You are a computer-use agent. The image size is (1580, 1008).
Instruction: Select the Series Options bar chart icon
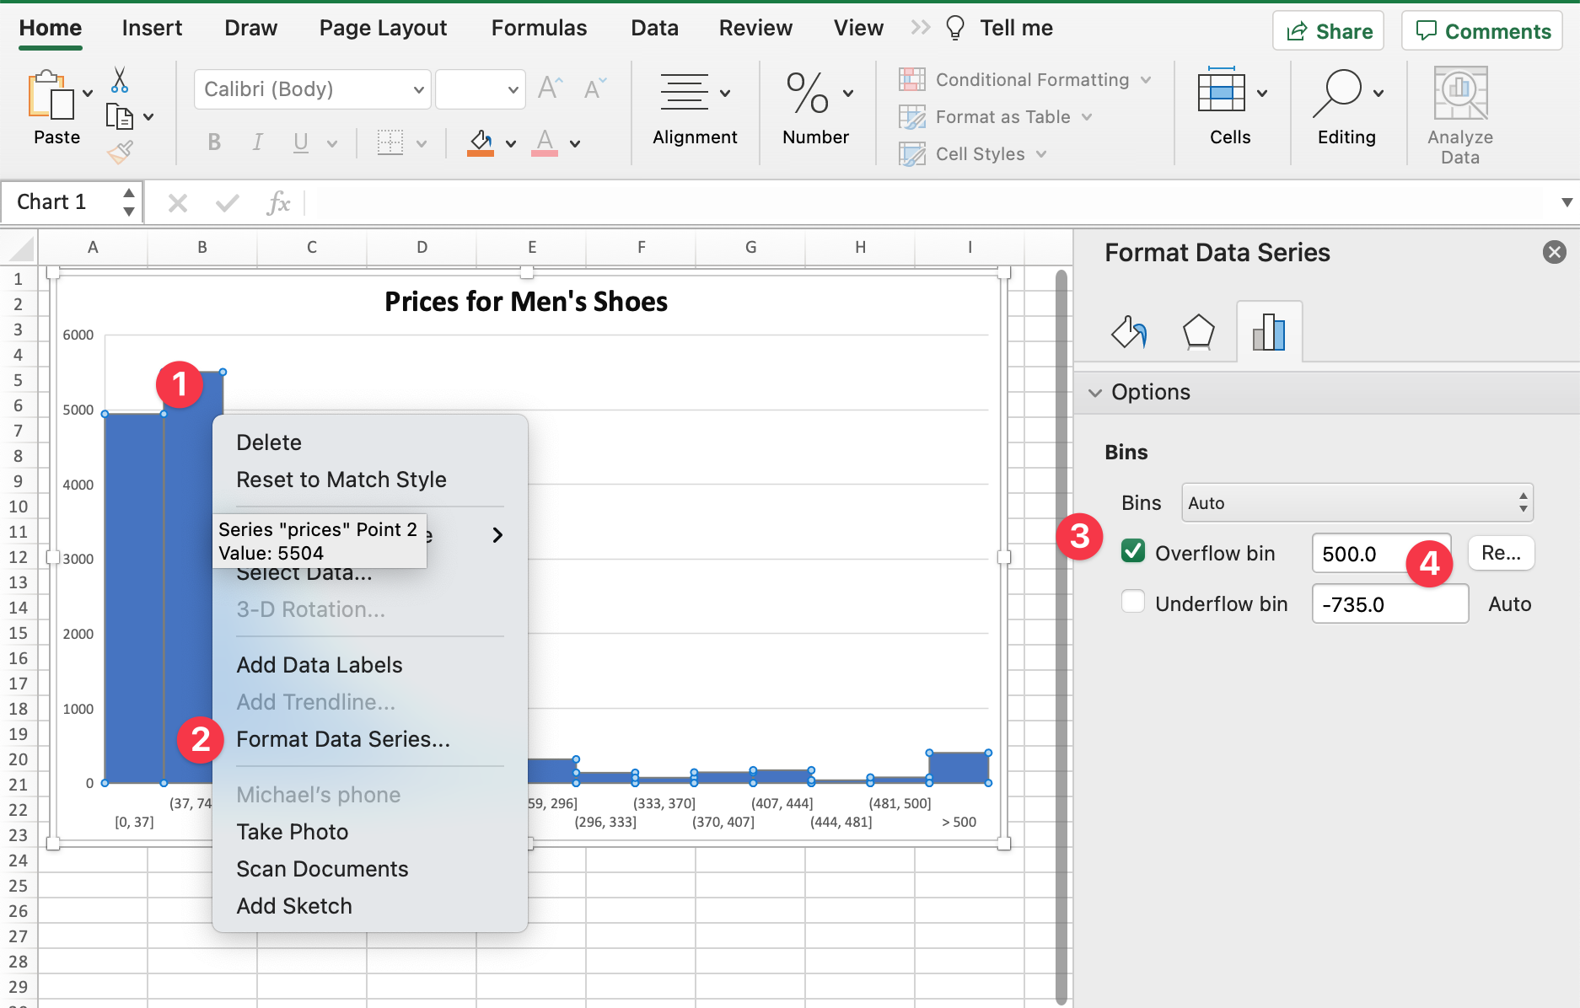point(1268,332)
